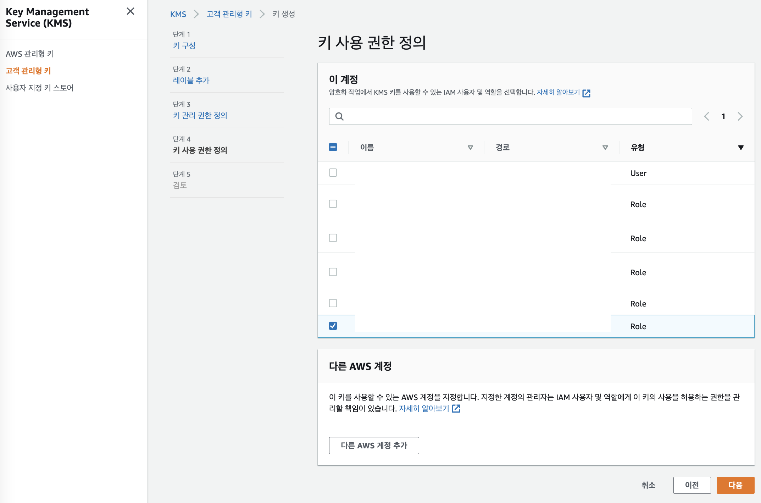Go to previous page arrow
The width and height of the screenshot is (761, 503).
[706, 116]
